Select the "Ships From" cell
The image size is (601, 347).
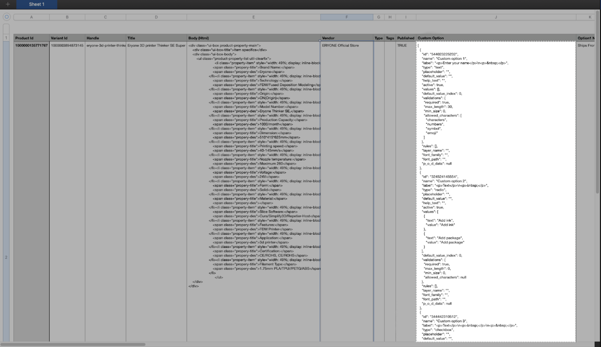[x=586, y=192]
